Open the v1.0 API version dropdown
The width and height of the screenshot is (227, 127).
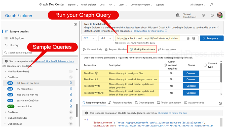click(106, 38)
